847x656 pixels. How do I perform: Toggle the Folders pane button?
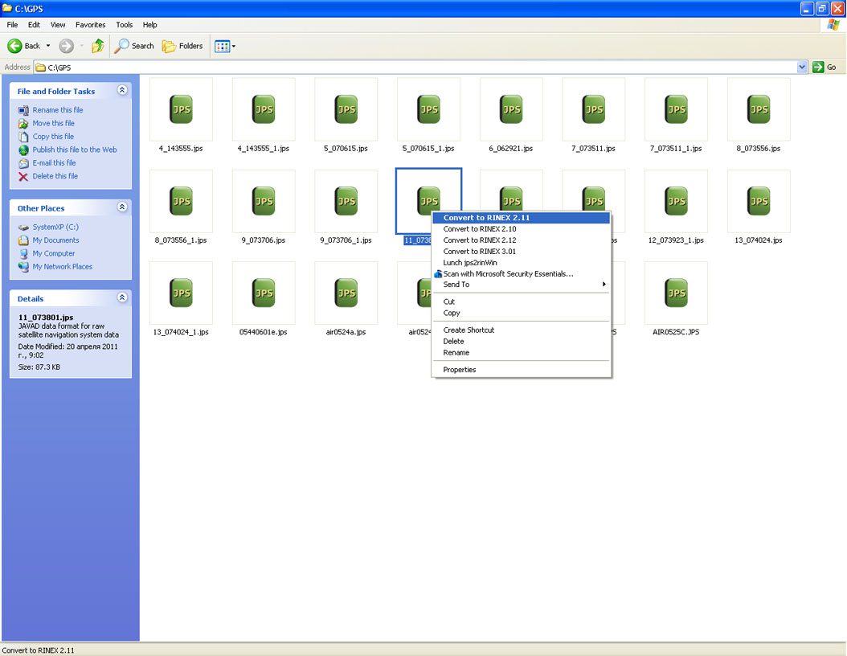[x=182, y=46]
